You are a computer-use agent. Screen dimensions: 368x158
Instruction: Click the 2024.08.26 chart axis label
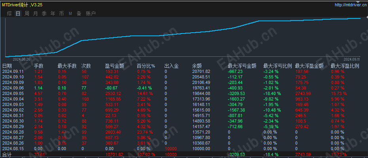click(x=21, y=59)
